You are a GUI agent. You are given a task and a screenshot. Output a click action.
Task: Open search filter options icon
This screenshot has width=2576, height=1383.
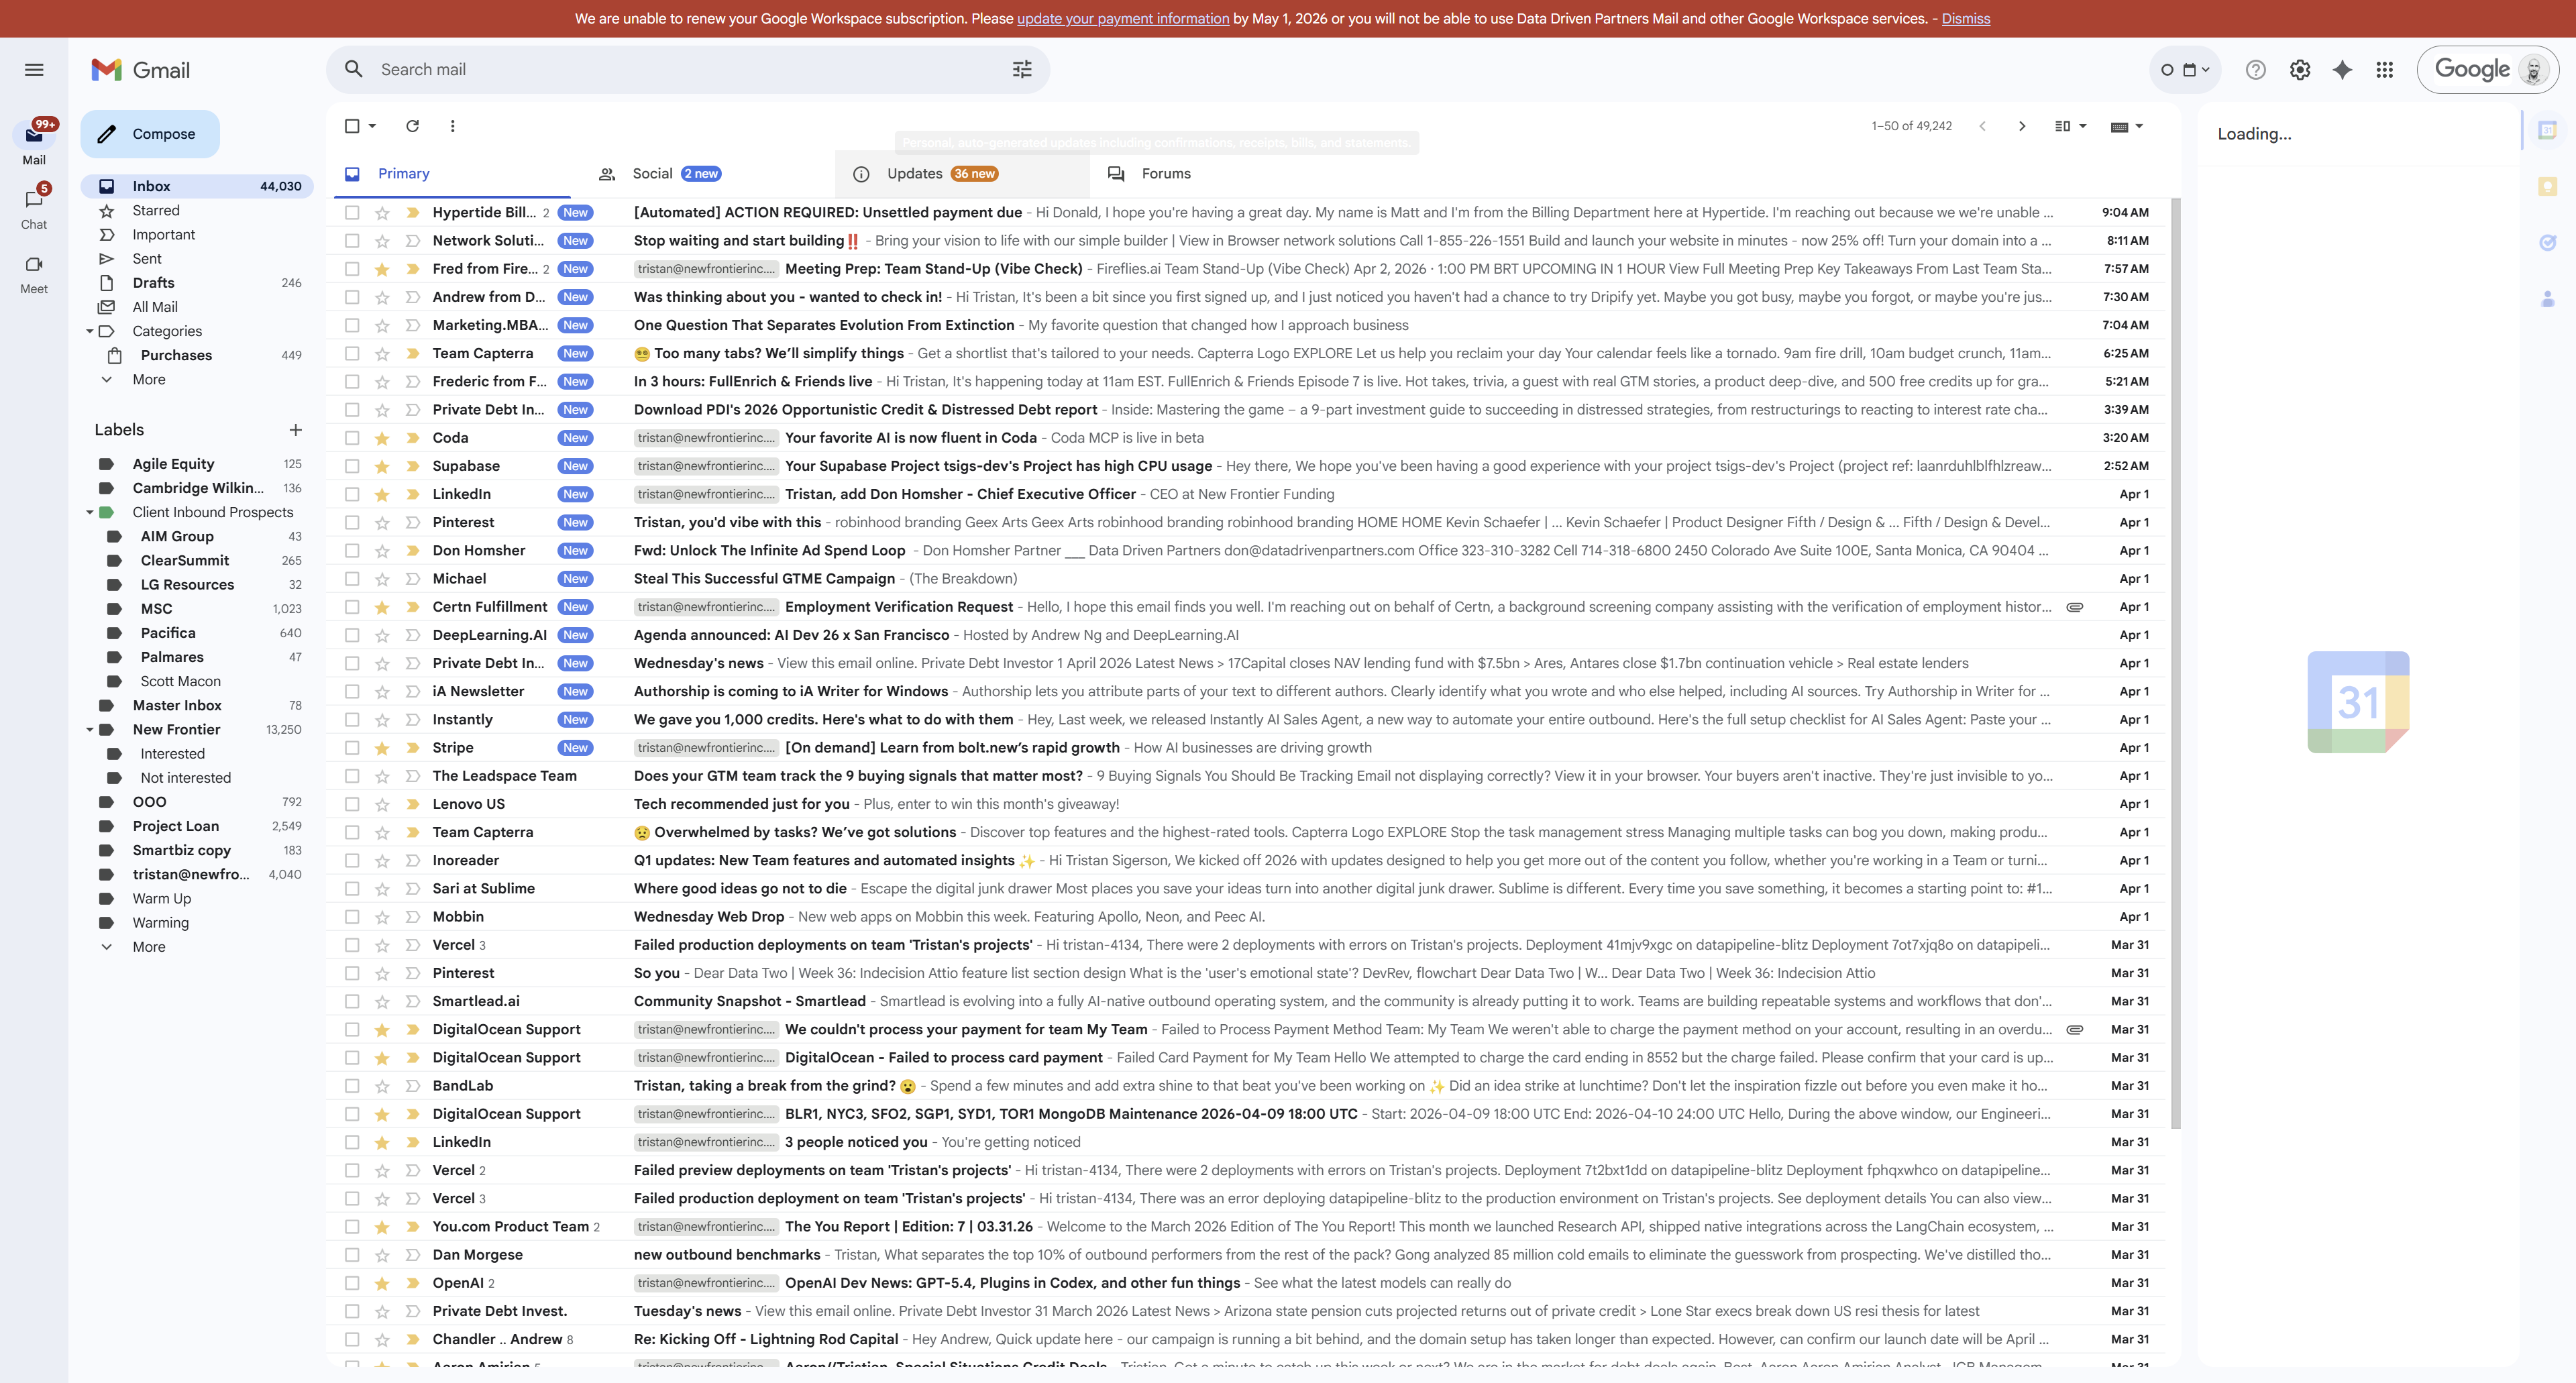pyautogui.click(x=1022, y=69)
